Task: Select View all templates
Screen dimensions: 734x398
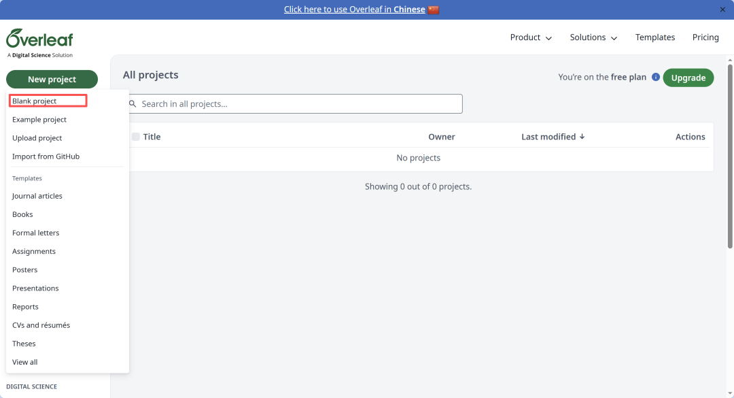Action: coord(25,363)
